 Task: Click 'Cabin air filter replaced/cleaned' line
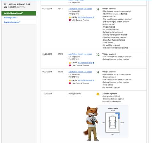(115, 48)
